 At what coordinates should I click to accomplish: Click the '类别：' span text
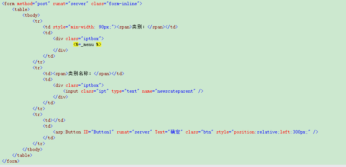(x=140, y=27)
